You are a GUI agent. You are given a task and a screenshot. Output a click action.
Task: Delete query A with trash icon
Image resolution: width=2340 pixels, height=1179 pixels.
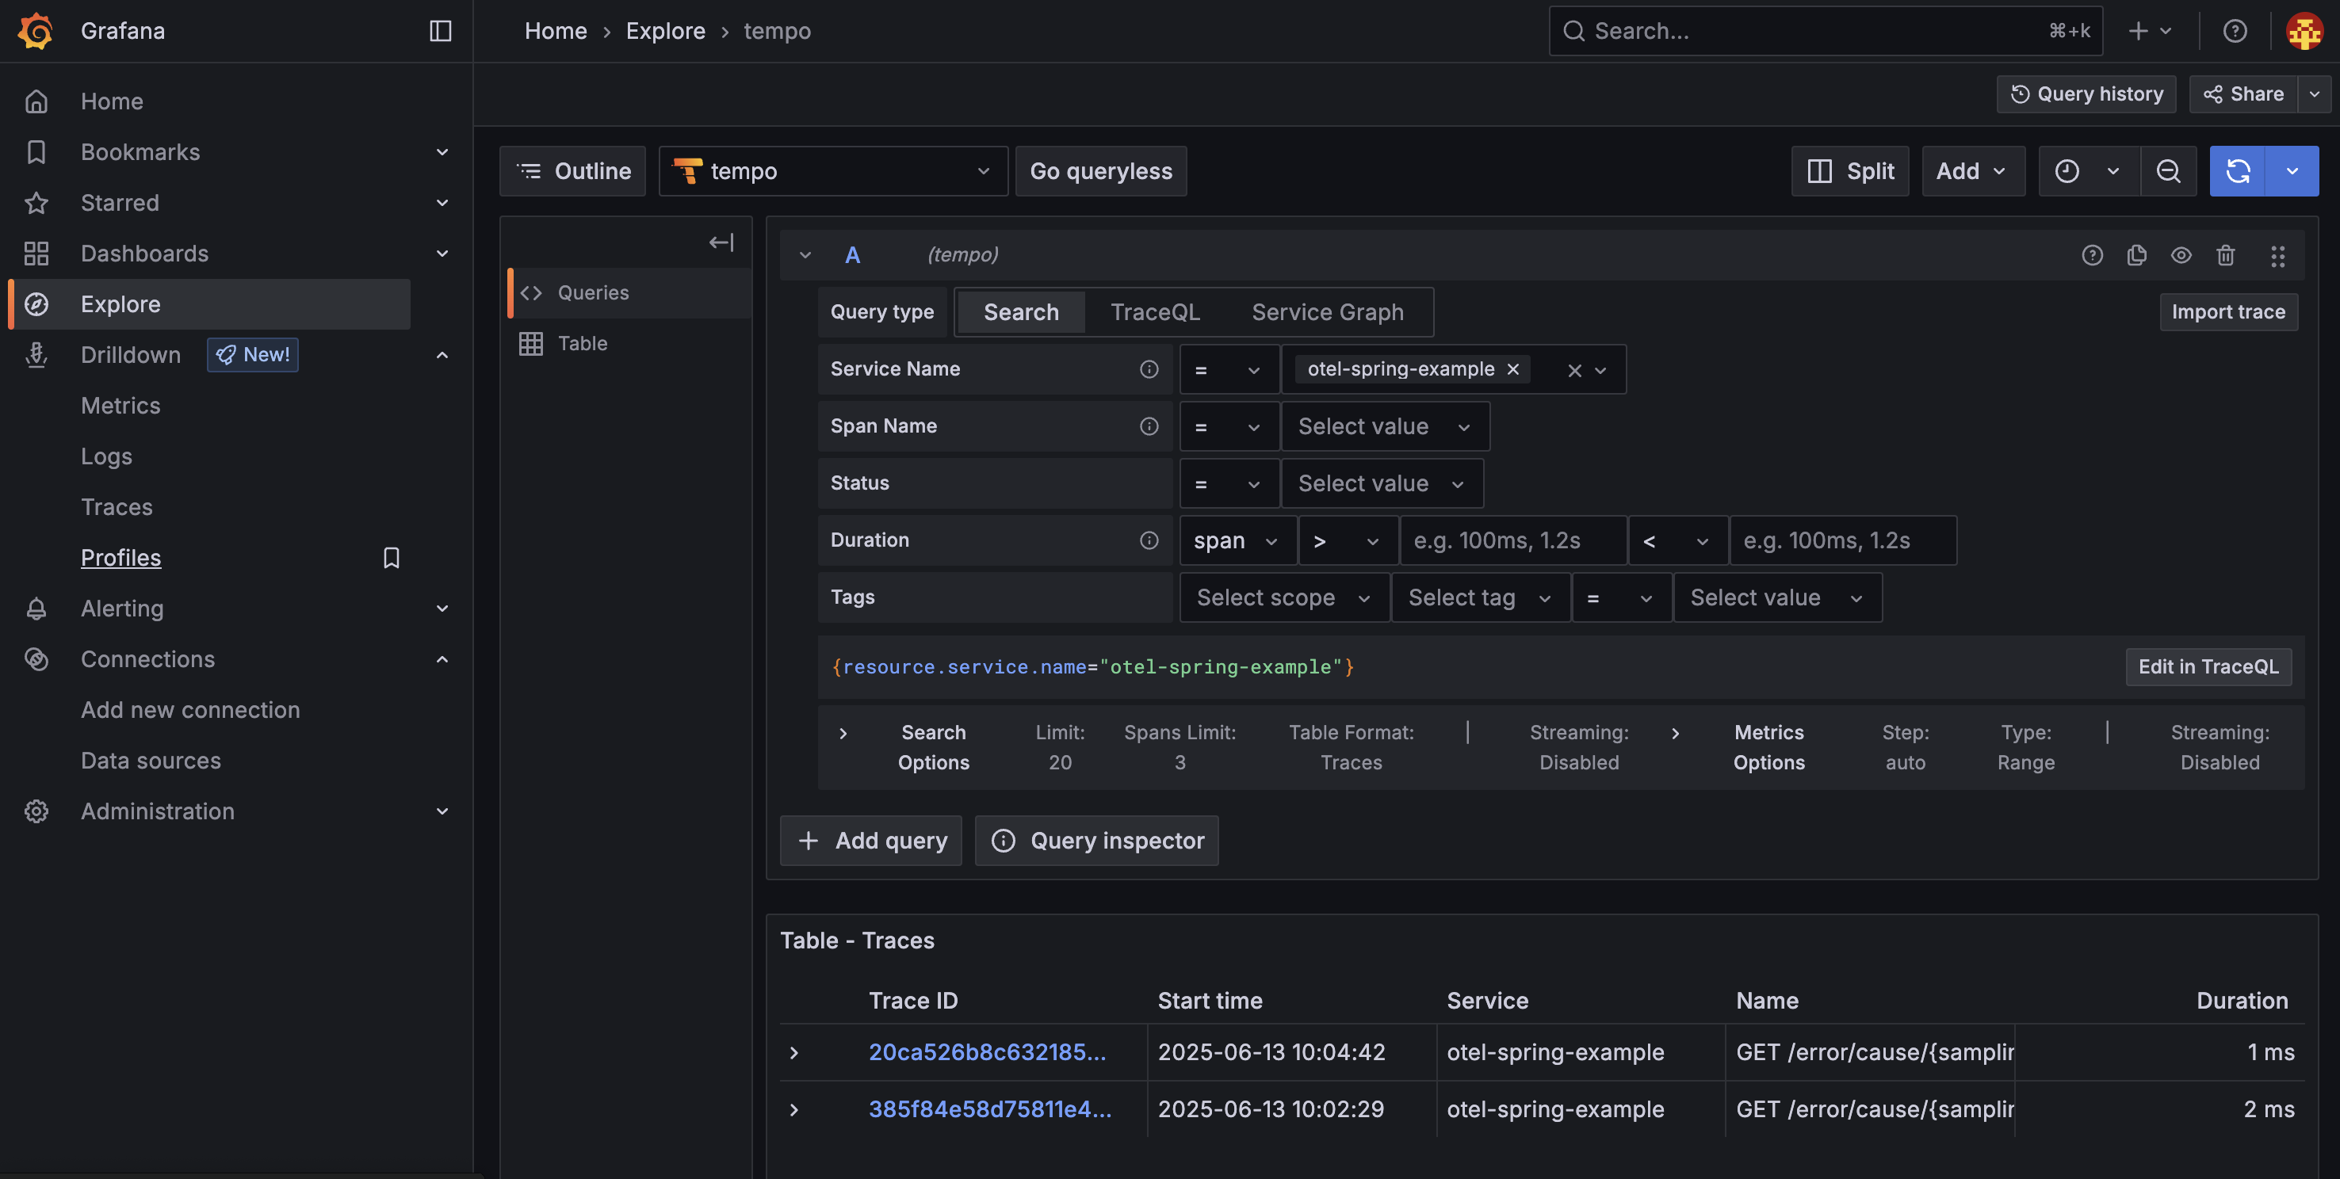click(2226, 255)
